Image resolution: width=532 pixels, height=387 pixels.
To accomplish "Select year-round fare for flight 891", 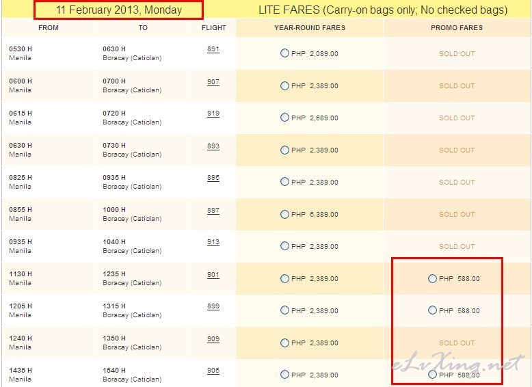I will point(284,53).
